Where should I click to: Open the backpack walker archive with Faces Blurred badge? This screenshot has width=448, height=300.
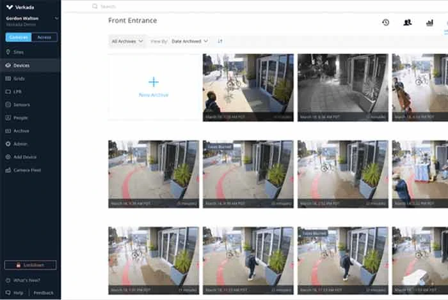[343, 260]
